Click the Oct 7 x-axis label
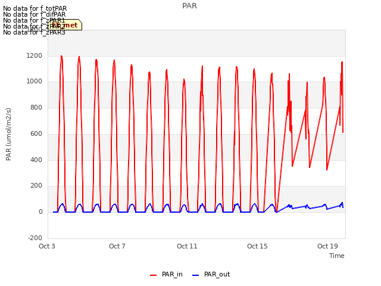Screen dimensions: 381x286 click(x=117, y=246)
